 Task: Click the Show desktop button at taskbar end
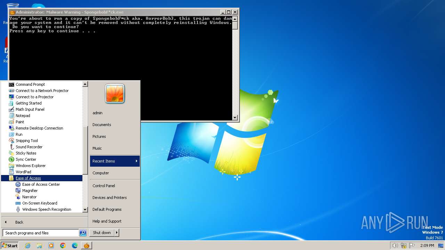point(441,245)
